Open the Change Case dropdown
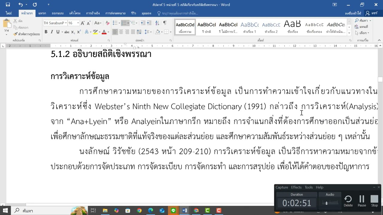 [98, 23]
